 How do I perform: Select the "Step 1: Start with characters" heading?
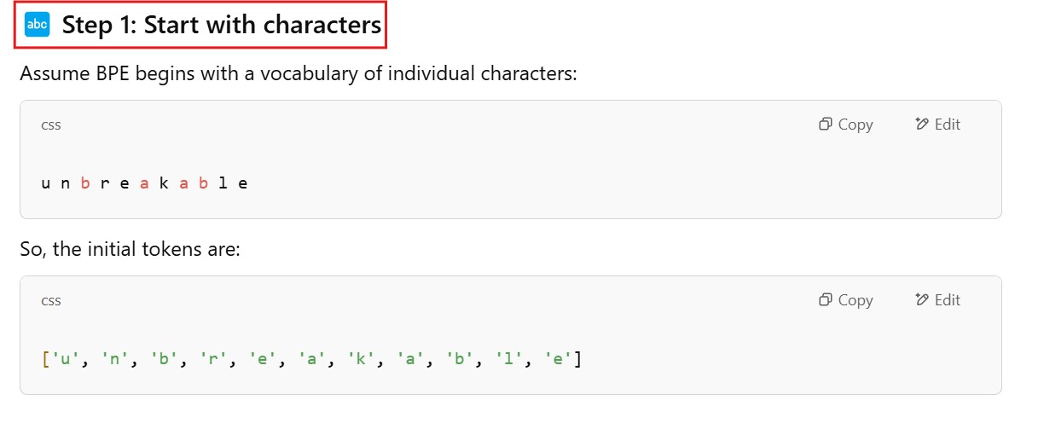[x=221, y=26]
